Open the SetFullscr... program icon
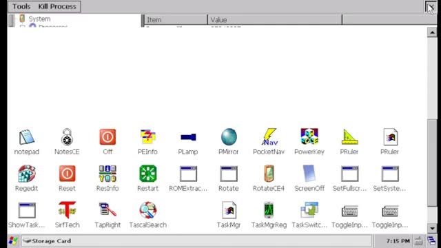The width and height of the screenshot is (441, 248). pyautogui.click(x=349, y=174)
